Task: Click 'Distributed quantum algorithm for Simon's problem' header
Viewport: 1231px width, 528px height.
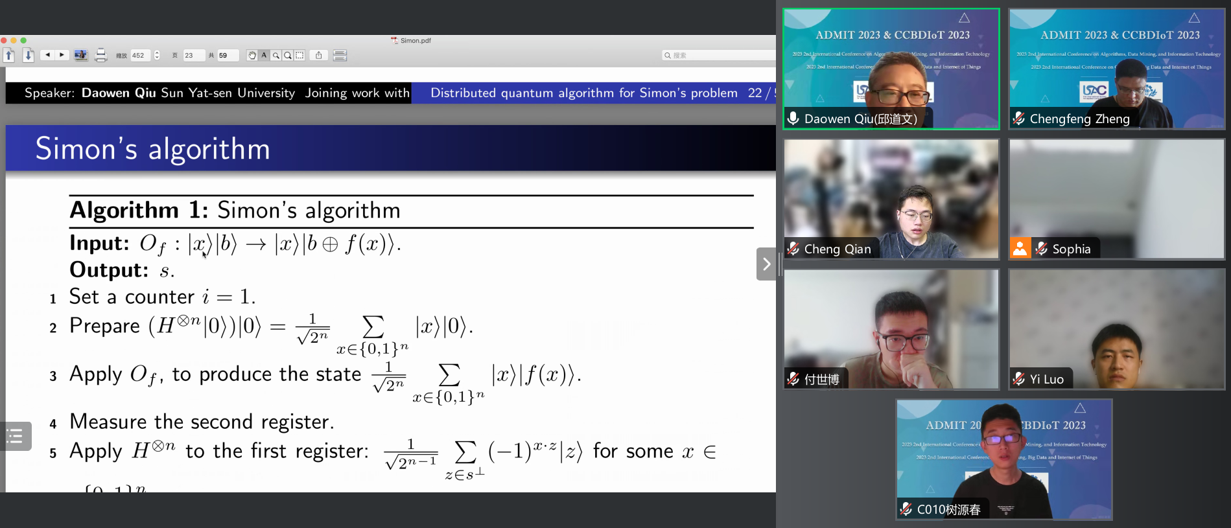Action: pyautogui.click(x=584, y=93)
